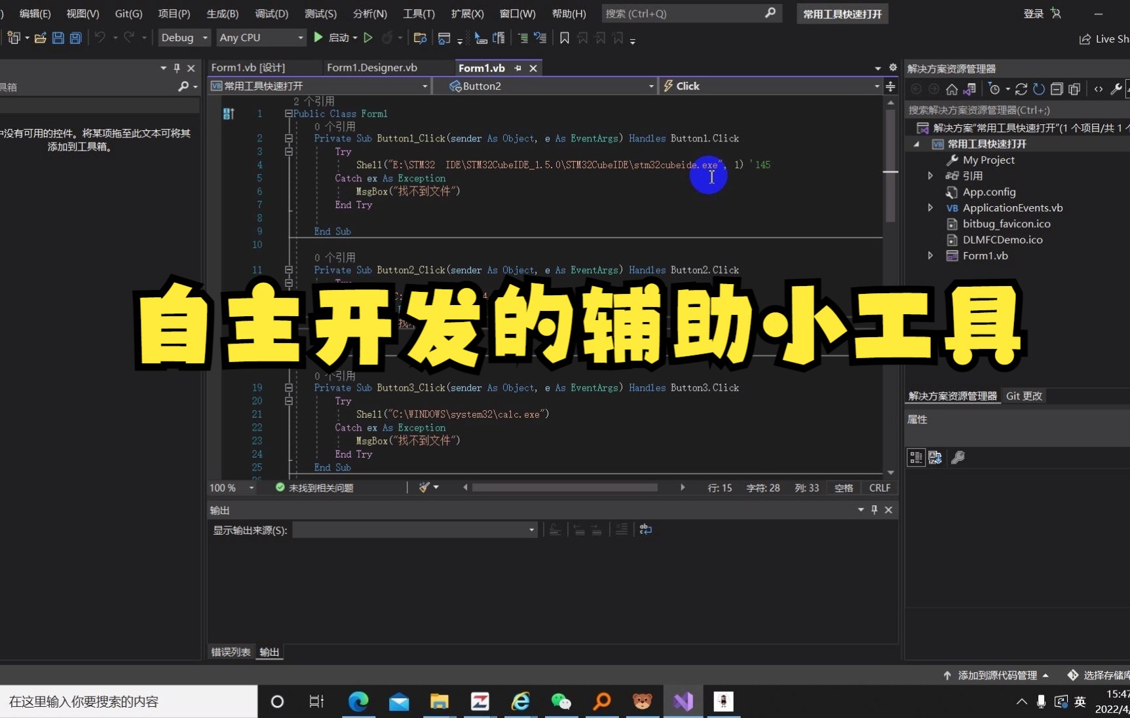The width and height of the screenshot is (1130, 718).
Task: Collapse Button3_Click sub outlining
Action: (288, 387)
